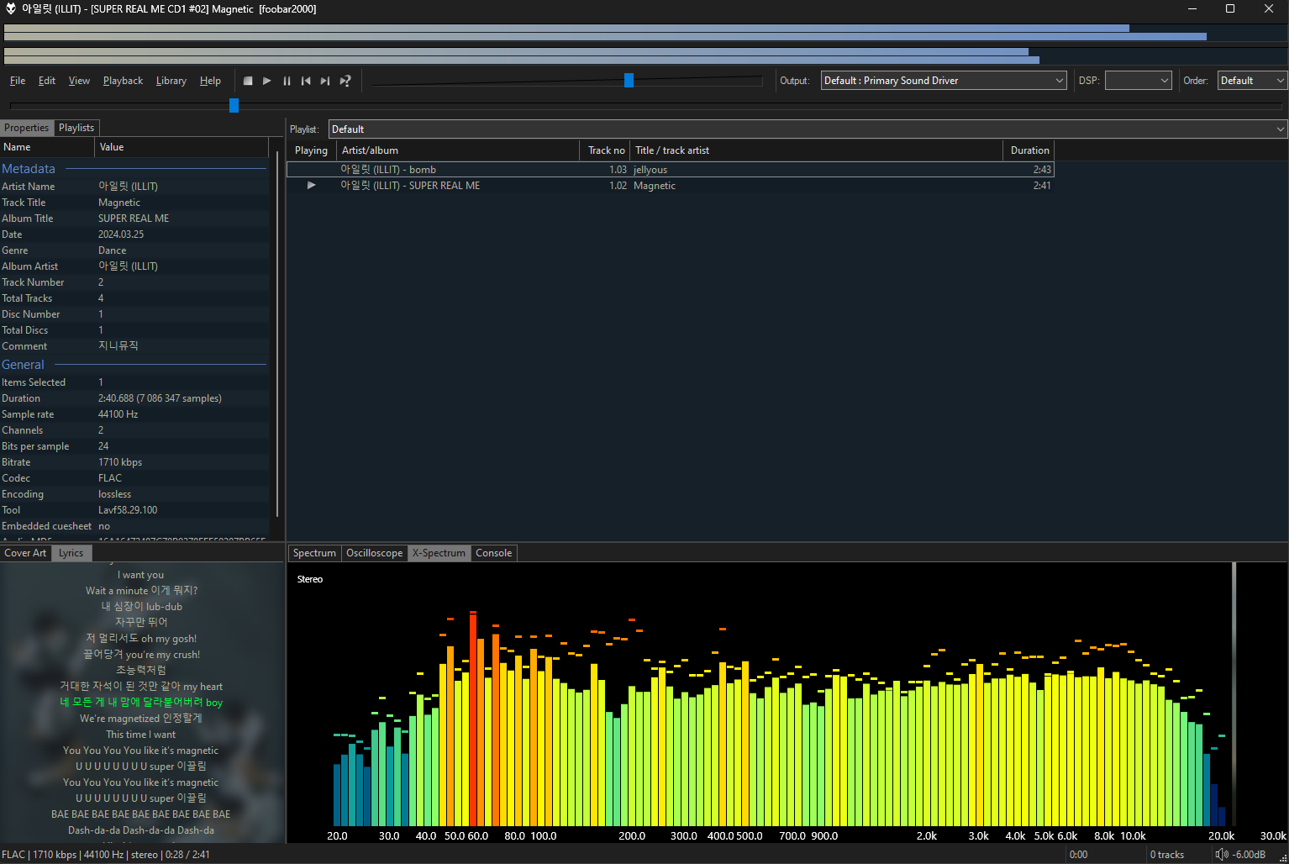Open the Output device dropdown
Image resolution: width=1289 pixels, height=864 pixels.
click(x=944, y=81)
